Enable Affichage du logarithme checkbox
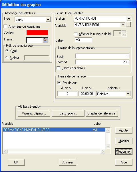The image size is (137, 172). click(5, 26)
